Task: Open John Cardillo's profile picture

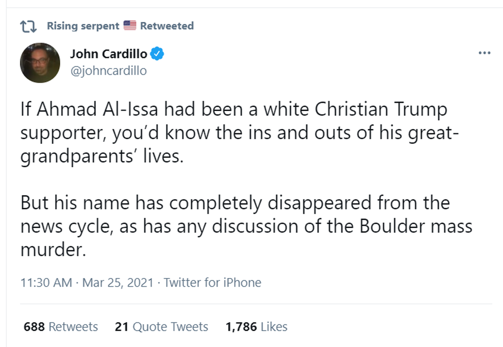Action: (40, 63)
